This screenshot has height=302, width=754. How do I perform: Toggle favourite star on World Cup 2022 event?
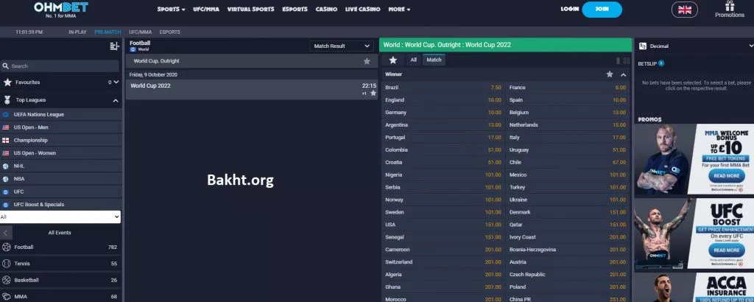[373, 94]
